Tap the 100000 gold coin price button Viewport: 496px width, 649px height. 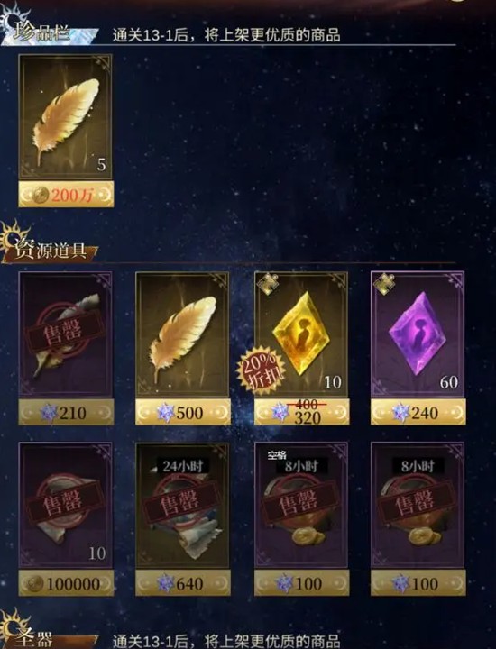pos(66,583)
